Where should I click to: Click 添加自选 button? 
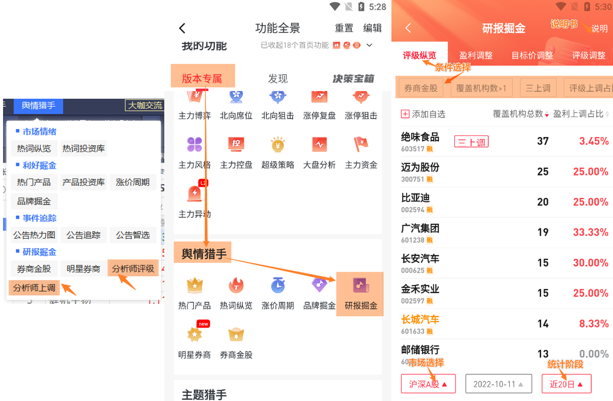point(423,114)
